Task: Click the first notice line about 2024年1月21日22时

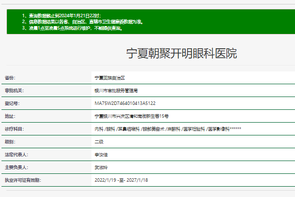Action: (61, 16)
